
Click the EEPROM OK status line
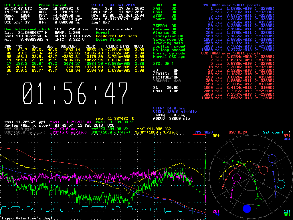(165, 26)
